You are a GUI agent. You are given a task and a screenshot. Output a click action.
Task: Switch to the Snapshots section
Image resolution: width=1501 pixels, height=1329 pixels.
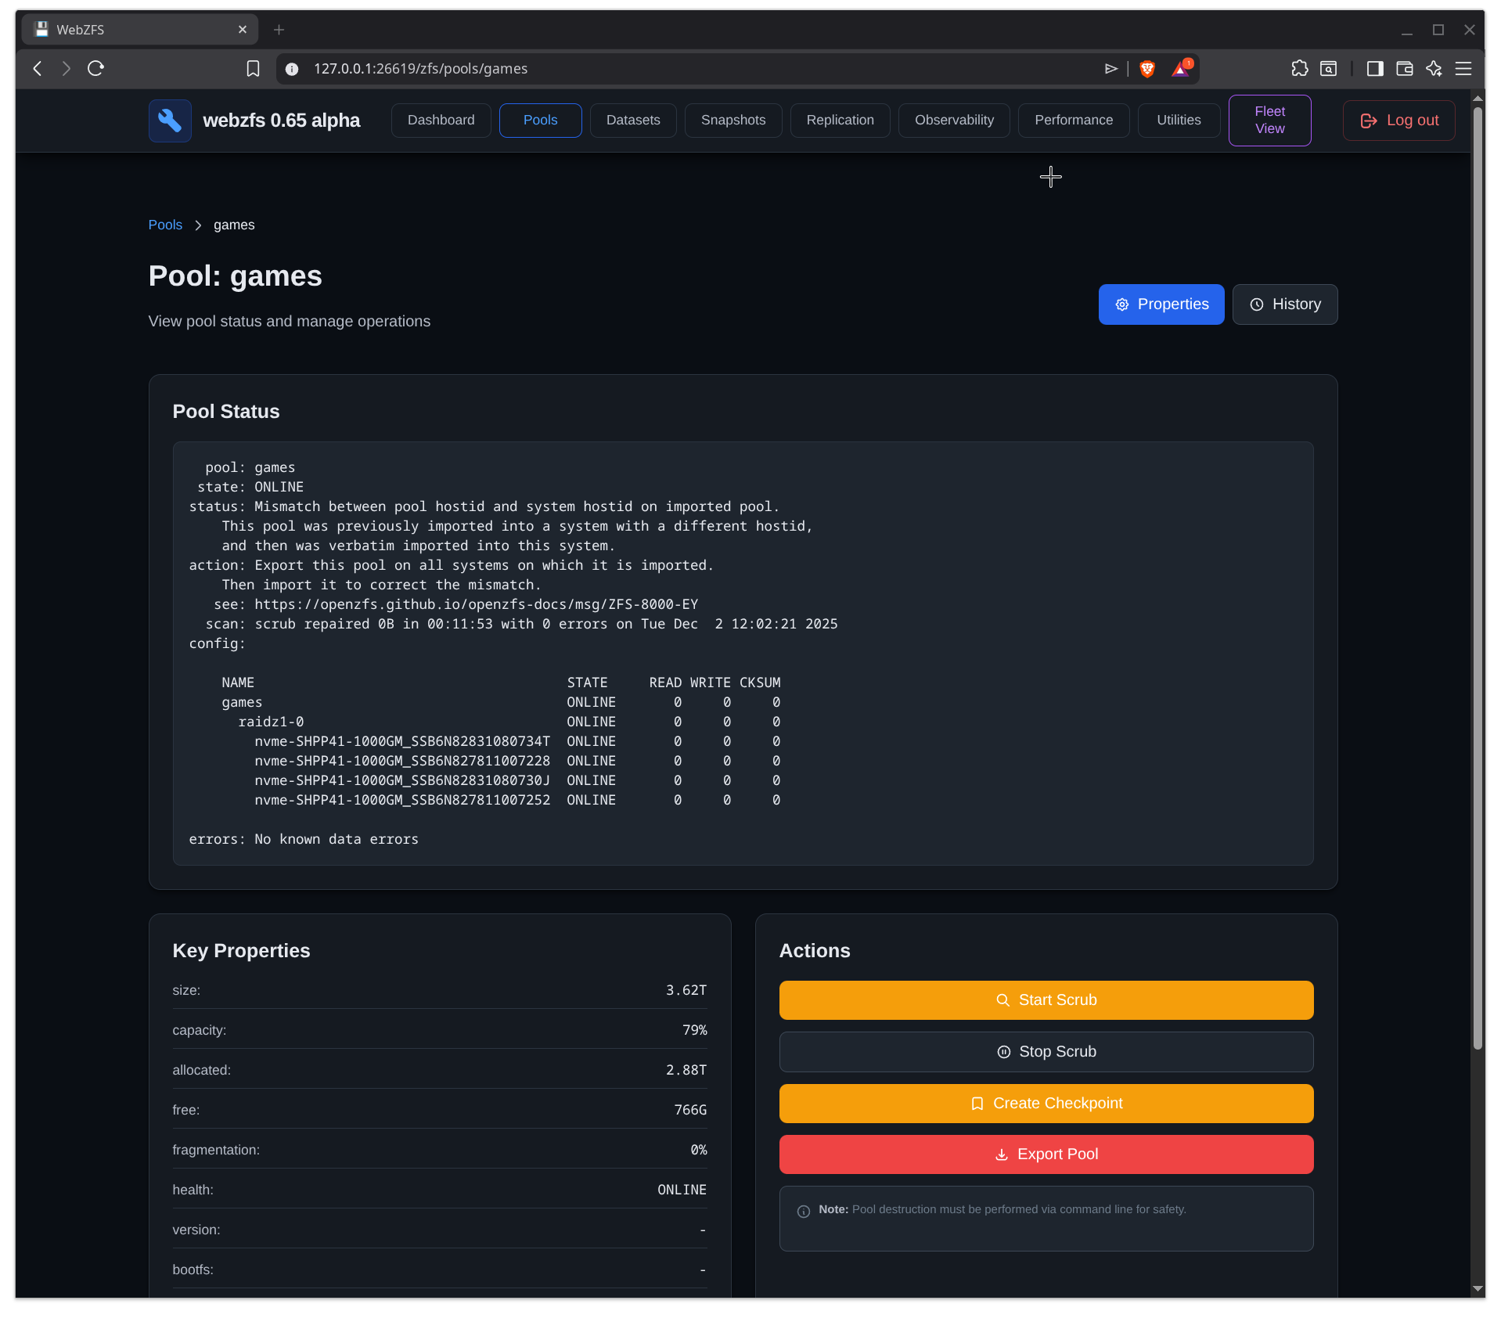pyautogui.click(x=733, y=120)
